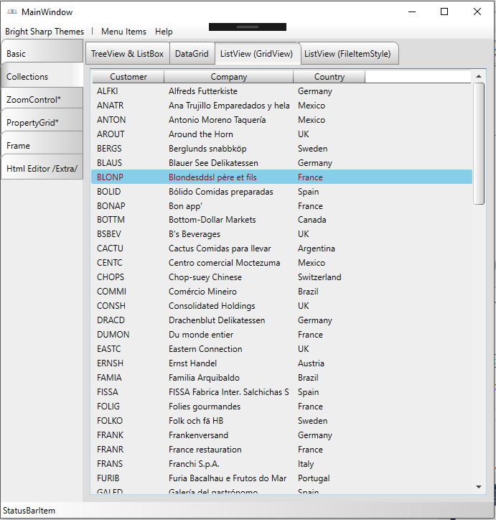Maximize the MainWindow window

[x=444, y=11]
